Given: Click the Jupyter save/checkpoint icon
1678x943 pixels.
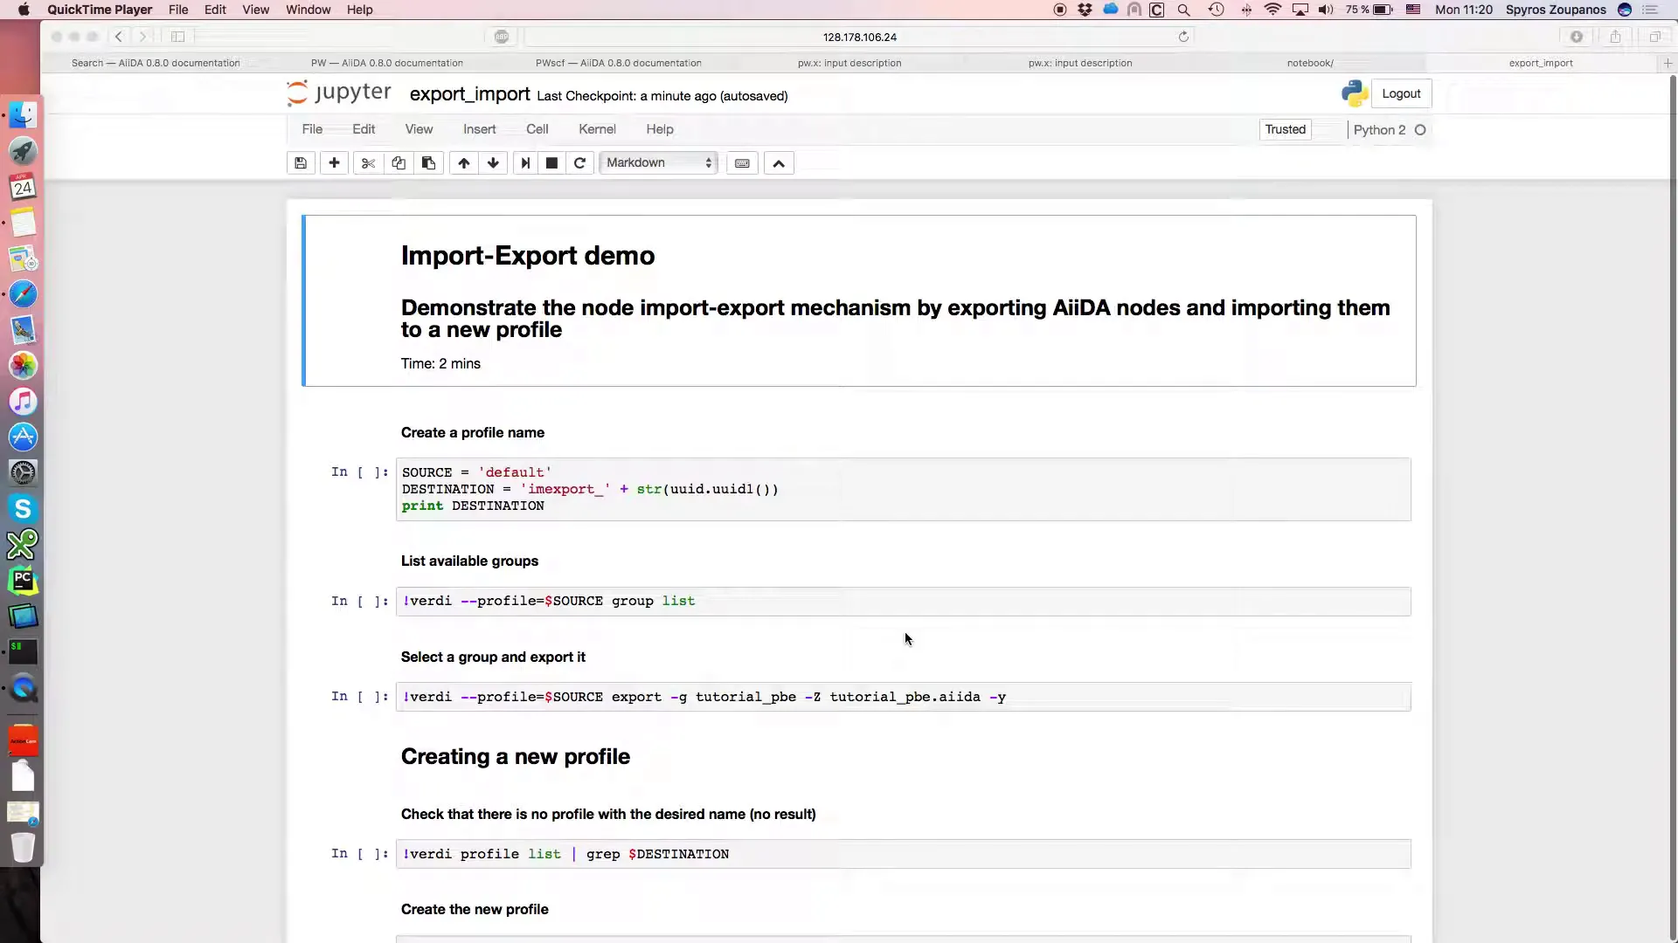Looking at the screenshot, I should point(301,162).
